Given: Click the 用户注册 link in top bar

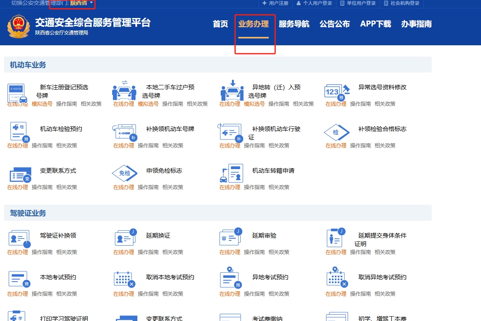Looking at the screenshot, I should 276,3.
